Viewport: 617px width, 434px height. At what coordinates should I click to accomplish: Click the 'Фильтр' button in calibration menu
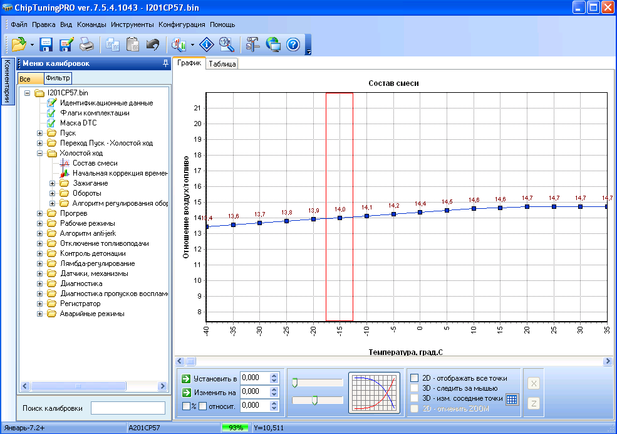coord(58,78)
